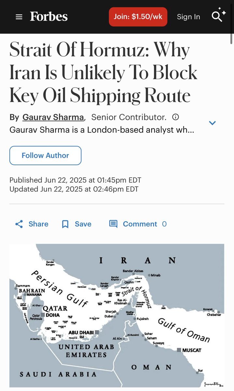Follow the author via Follow Author button
The width and height of the screenshot is (234, 391).
coord(45,155)
